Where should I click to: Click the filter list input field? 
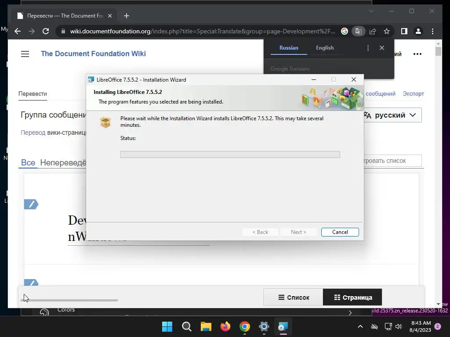[x=392, y=161]
